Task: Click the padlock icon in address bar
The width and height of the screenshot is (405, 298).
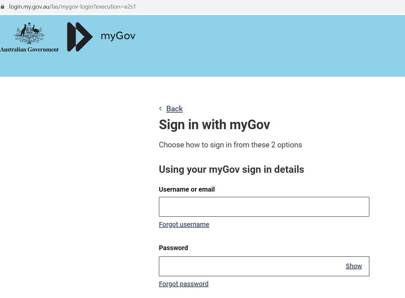Action: tap(3, 7)
